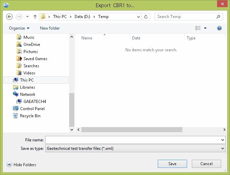
Task: Open Control Panel from navigation pane
Action: (32, 109)
